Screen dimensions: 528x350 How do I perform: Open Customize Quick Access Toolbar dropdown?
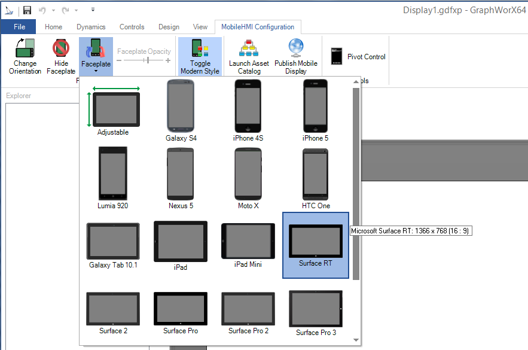point(93,10)
